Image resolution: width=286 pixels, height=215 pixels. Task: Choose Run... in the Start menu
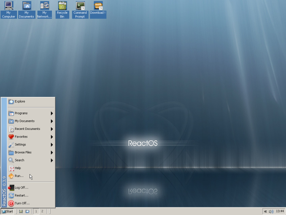pos(31,176)
